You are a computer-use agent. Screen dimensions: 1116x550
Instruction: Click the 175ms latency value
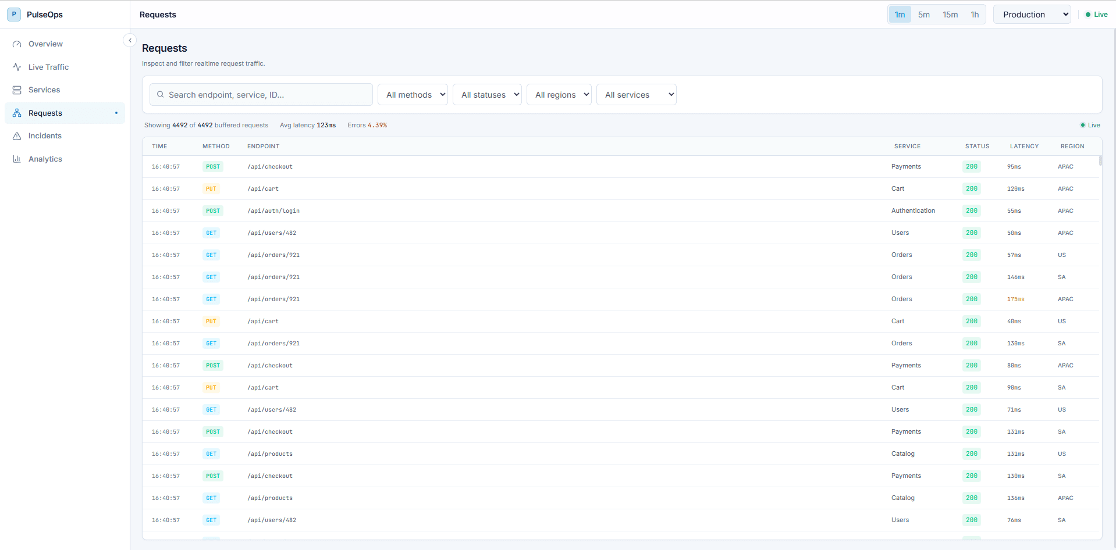[1015, 299]
